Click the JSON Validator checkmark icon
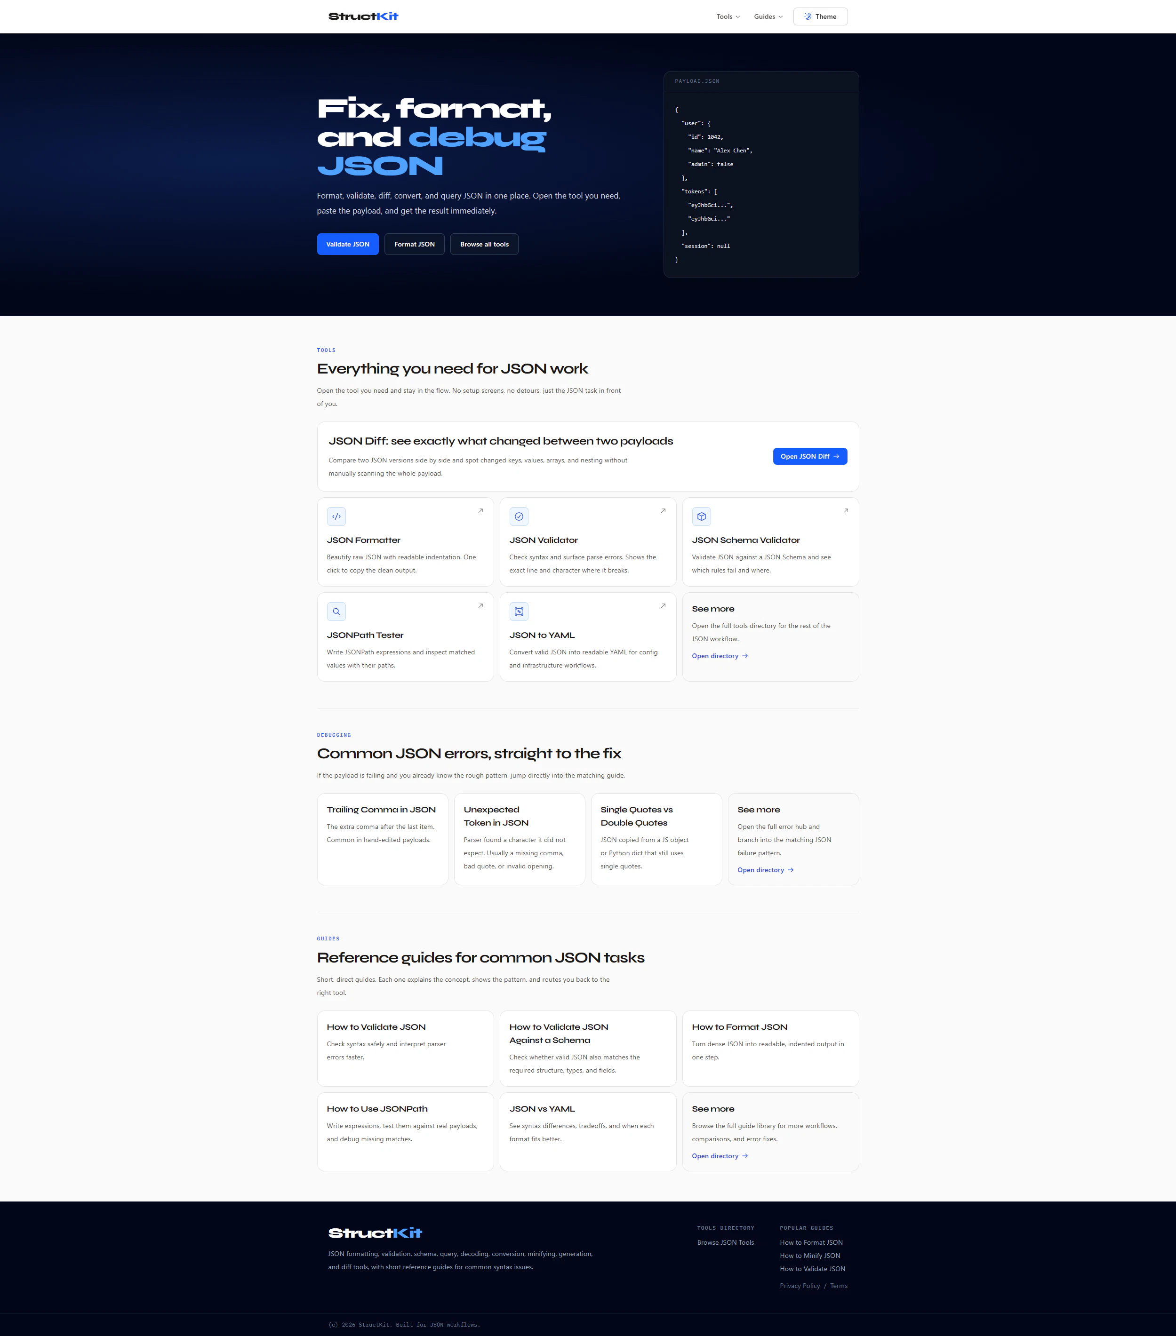1176x1336 pixels. (519, 517)
